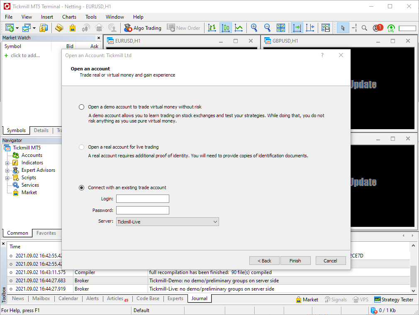Select Market in Navigator tree

coord(29,192)
